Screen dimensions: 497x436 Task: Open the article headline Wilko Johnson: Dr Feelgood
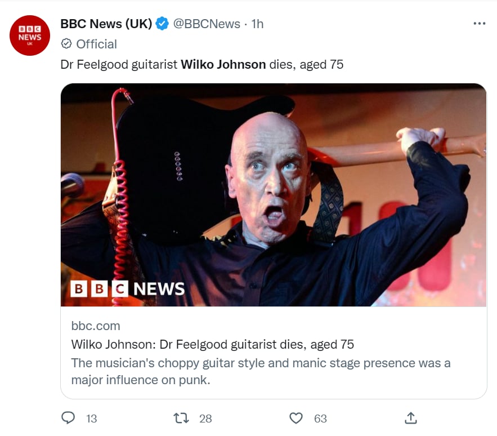pyautogui.click(x=212, y=344)
